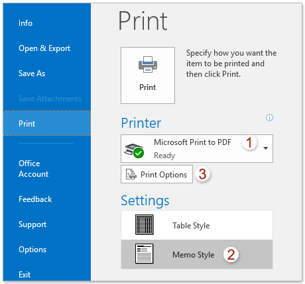The image size is (305, 284).
Task: Click the printer information icon
Action: pyautogui.click(x=269, y=117)
